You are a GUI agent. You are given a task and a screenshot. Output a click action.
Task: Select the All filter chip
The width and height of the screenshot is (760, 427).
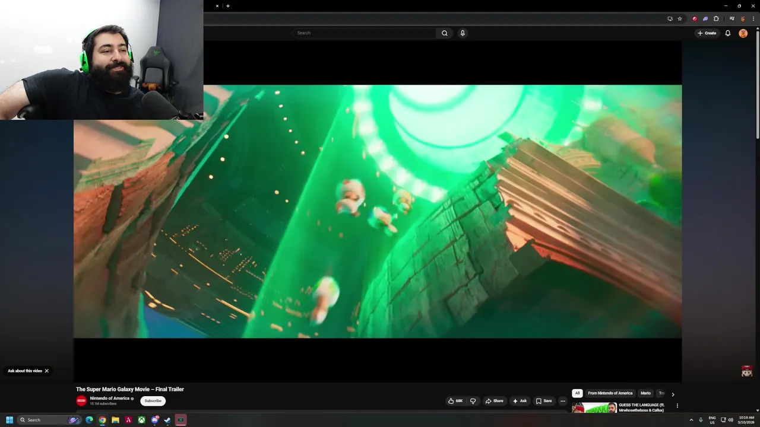(577, 393)
